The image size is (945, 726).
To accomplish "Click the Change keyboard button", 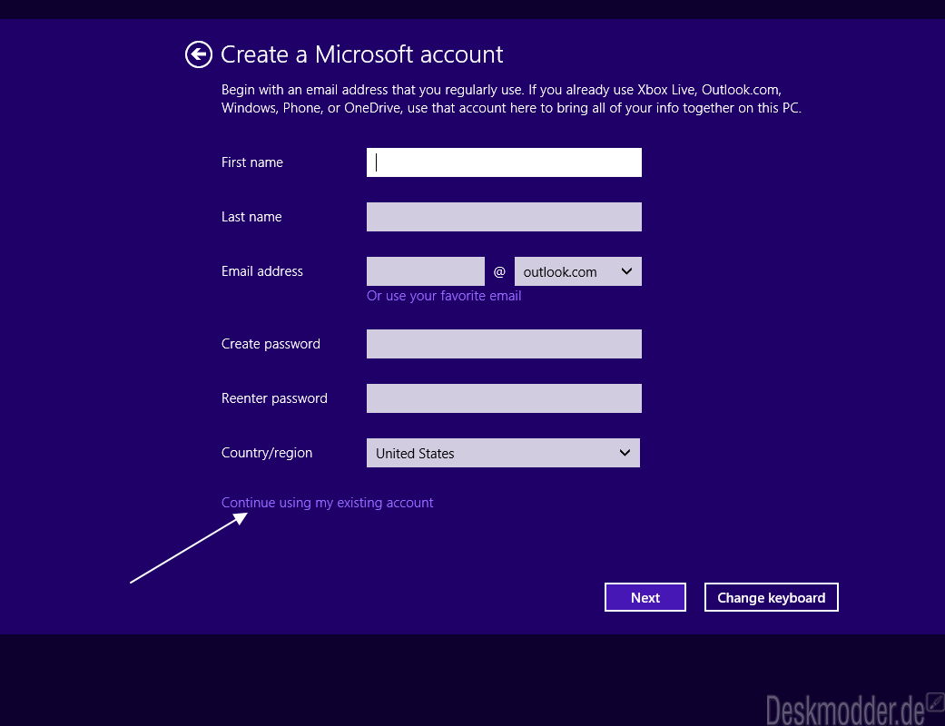I will [772, 597].
